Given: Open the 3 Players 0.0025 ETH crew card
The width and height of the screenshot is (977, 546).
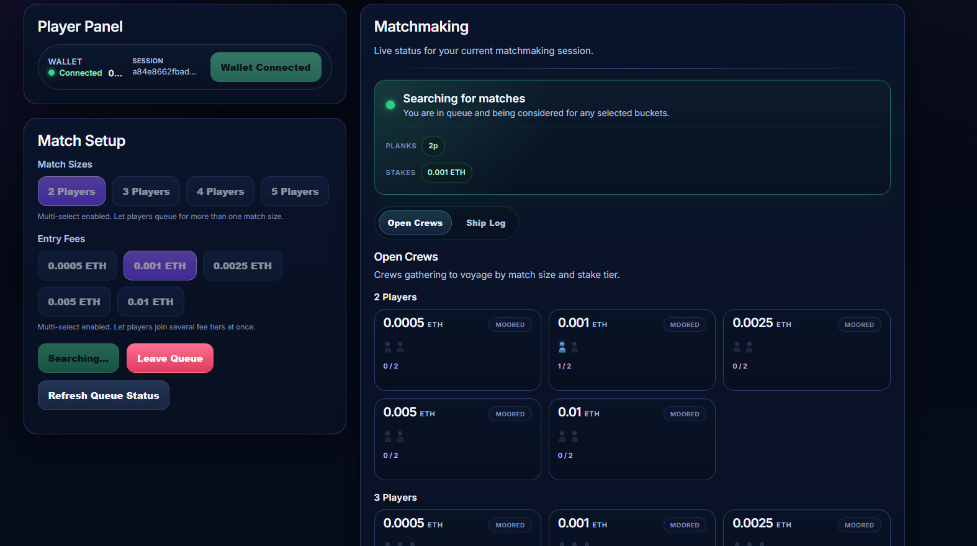Looking at the screenshot, I should 807,528.
